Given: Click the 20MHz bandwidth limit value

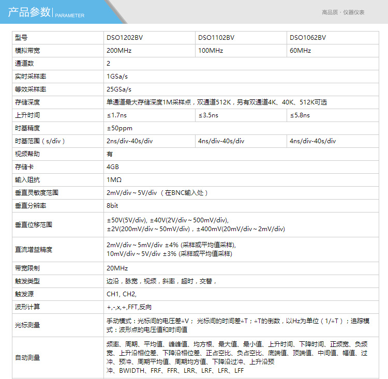Looking at the screenshot, I should 117,268.
